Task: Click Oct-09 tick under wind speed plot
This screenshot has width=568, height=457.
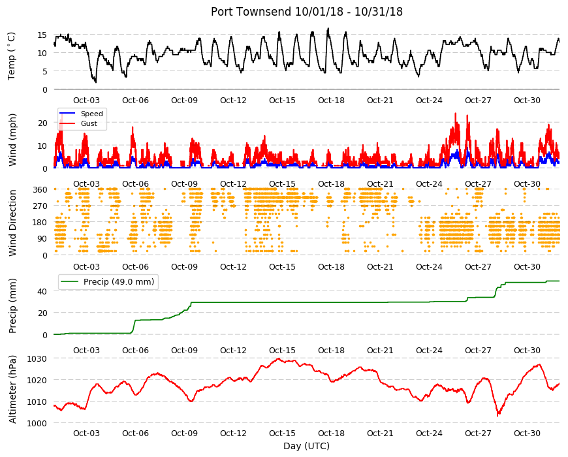Action: coord(184,183)
